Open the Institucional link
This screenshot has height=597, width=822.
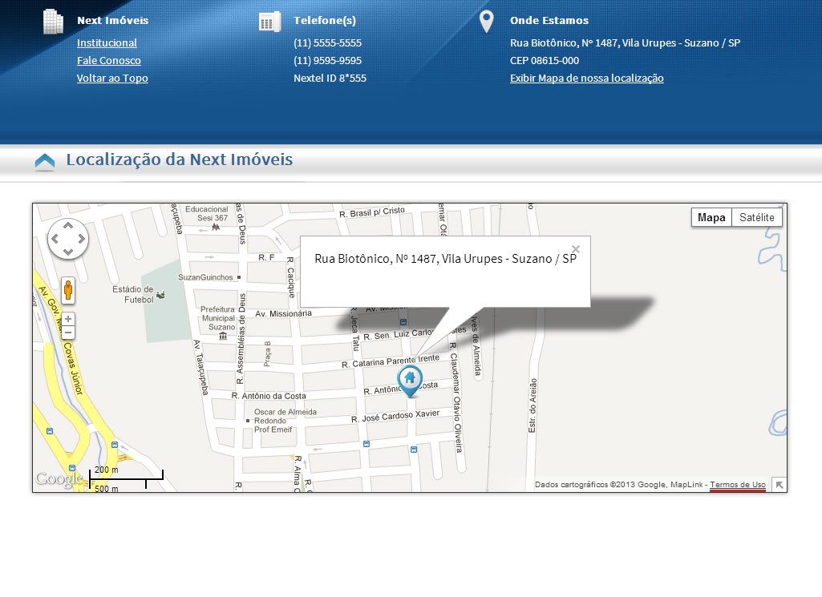[107, 43]
